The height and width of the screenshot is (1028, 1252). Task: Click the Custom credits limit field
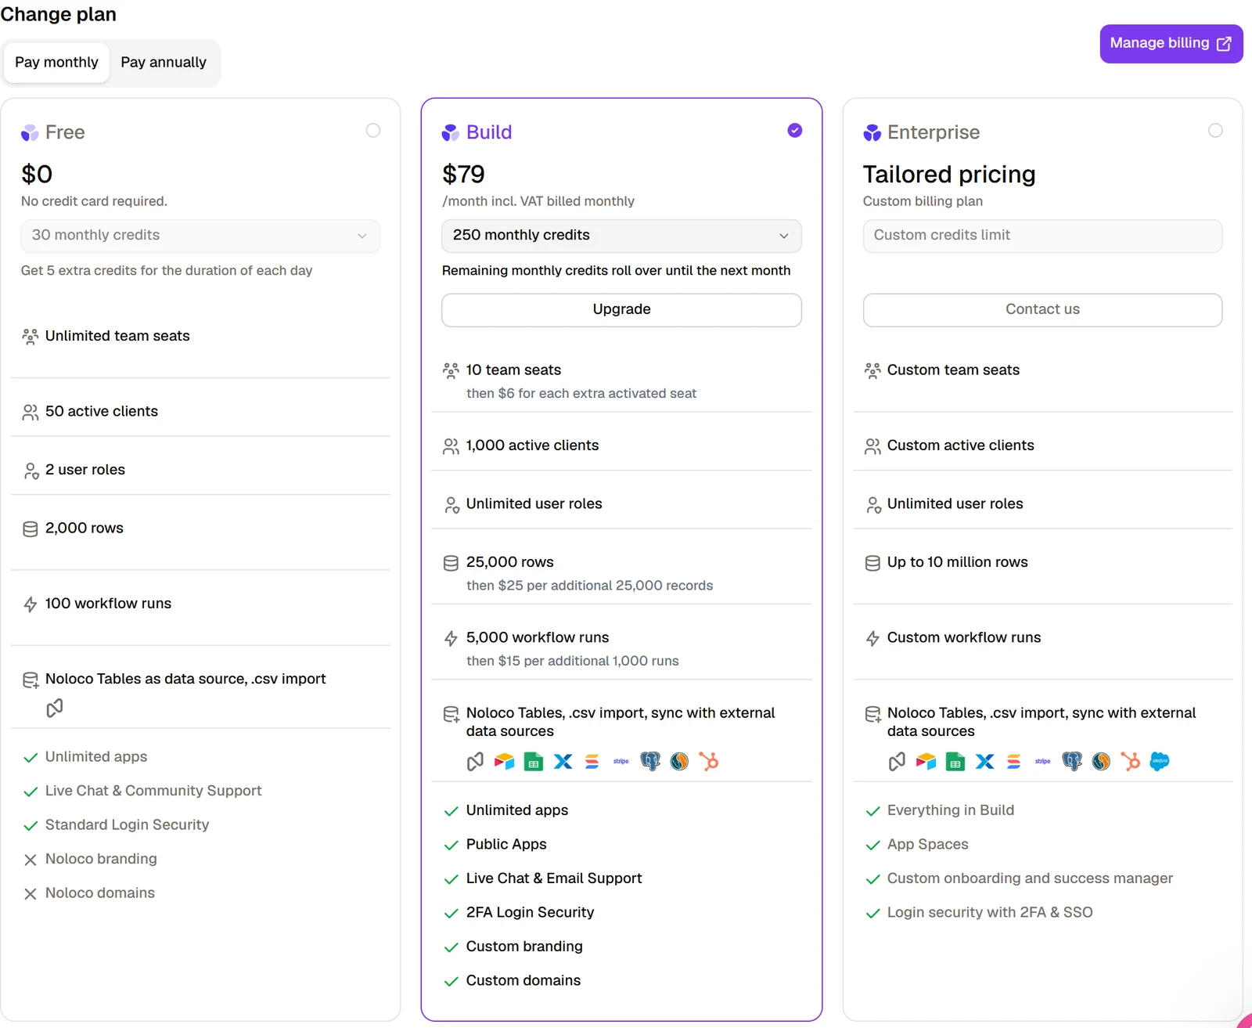(x=1042, y=236)
